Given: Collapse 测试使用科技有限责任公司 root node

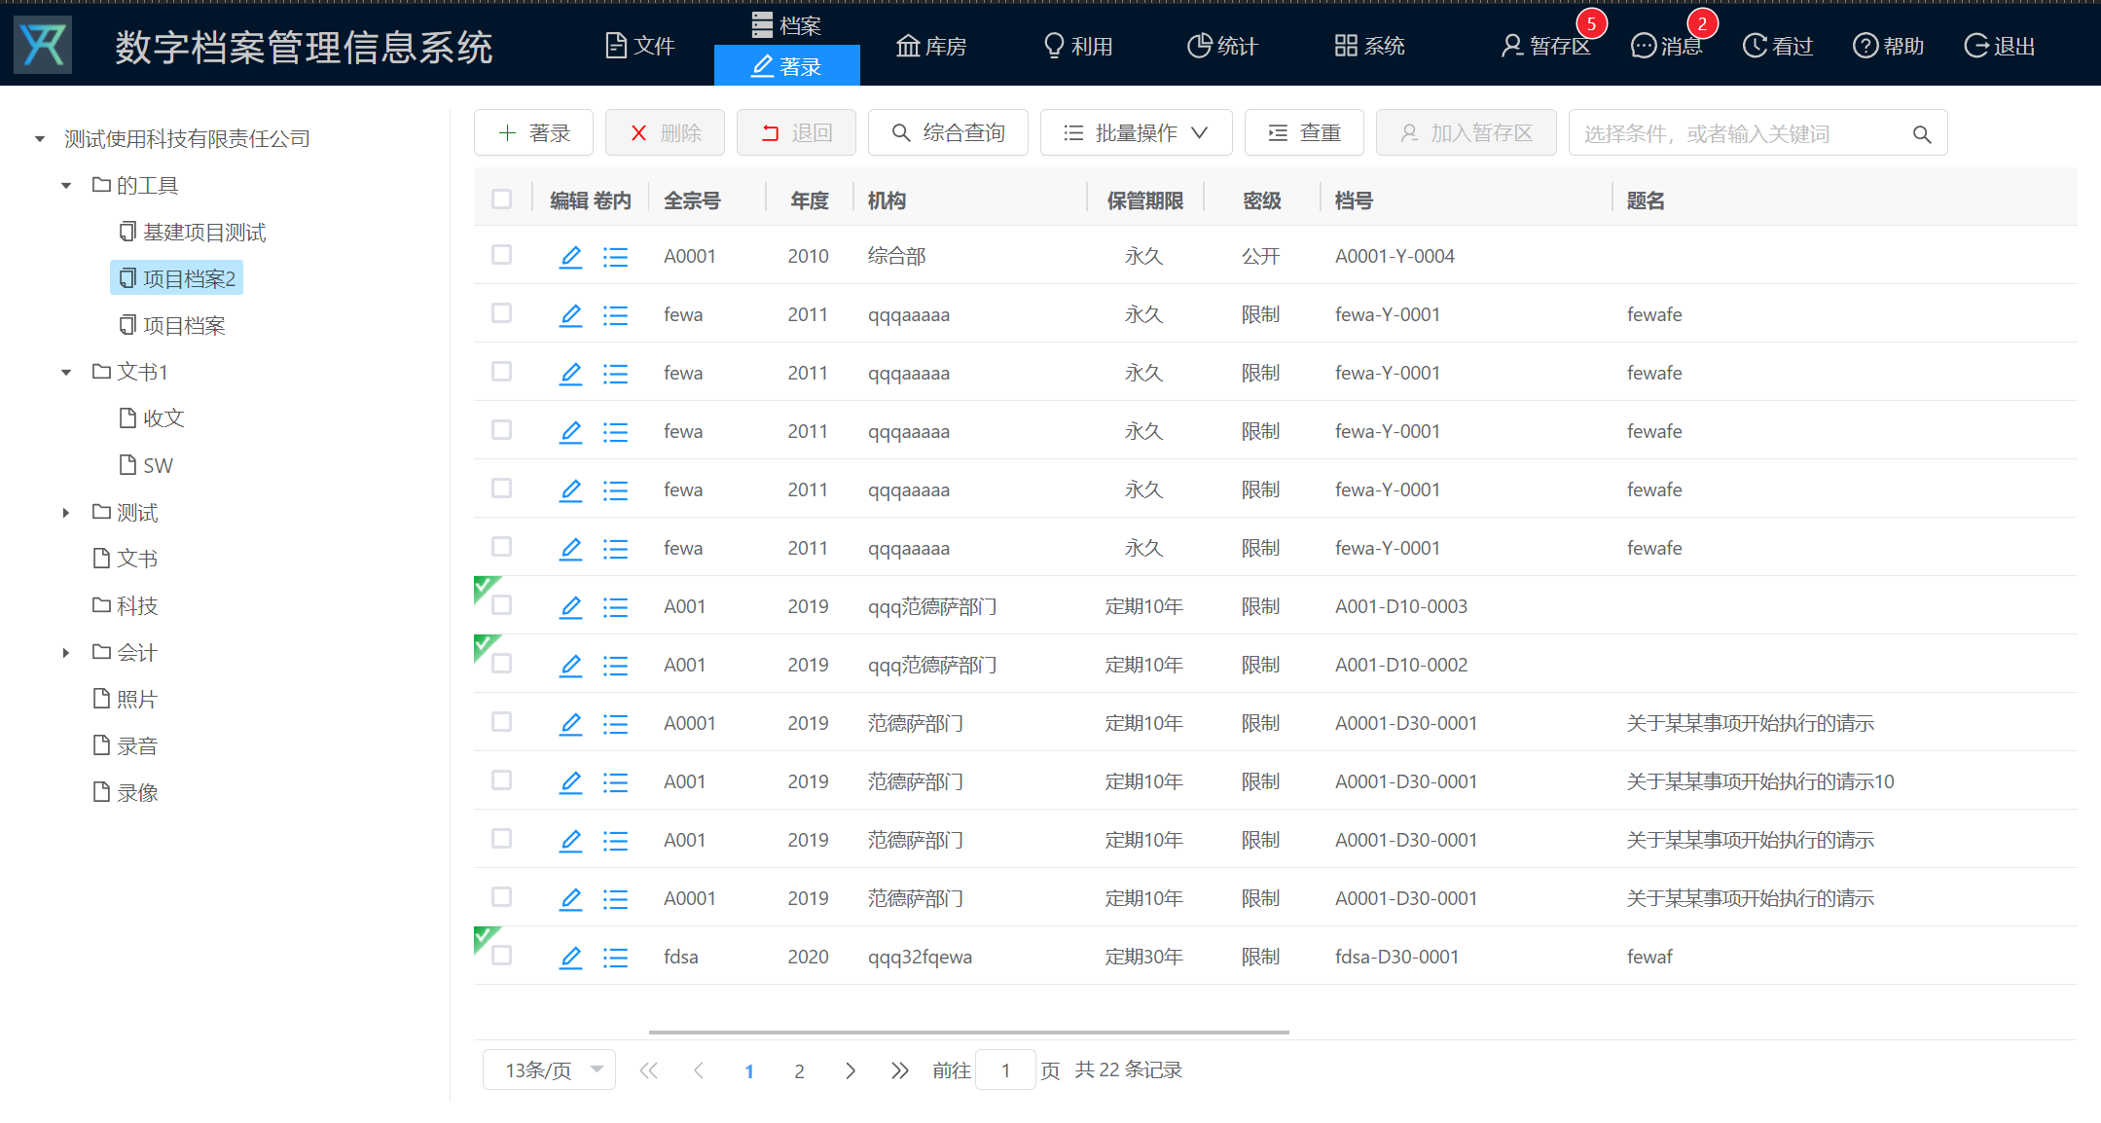Looking at the screenshot, I should point(40,139).
